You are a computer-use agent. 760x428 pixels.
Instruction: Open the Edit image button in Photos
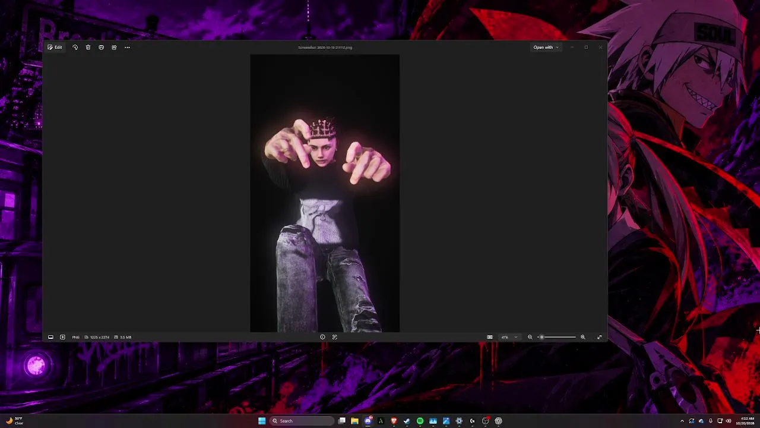55,47
